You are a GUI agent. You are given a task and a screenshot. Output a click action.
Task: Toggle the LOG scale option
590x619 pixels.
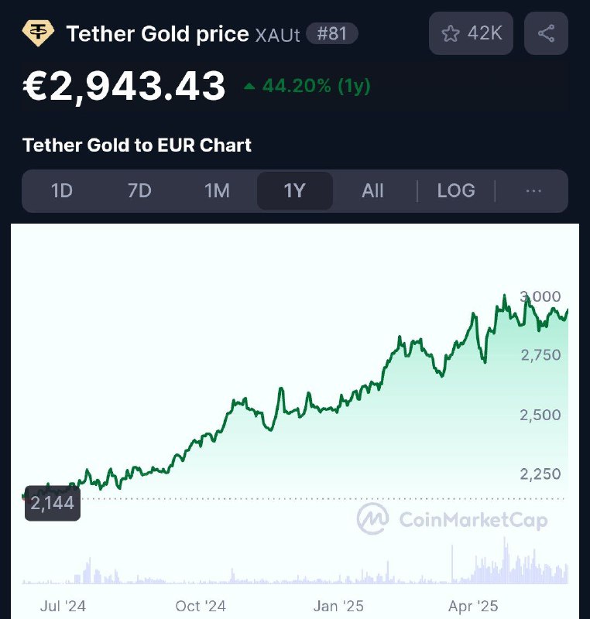pos(456,191)
